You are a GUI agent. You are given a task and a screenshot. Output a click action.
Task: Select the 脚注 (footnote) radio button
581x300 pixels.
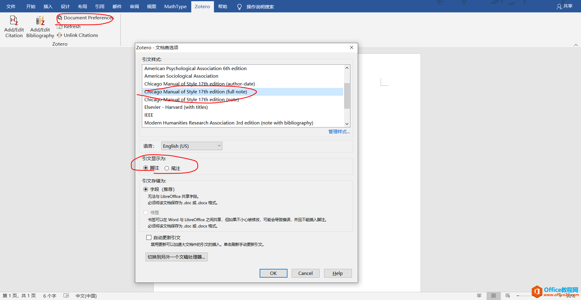(x=146, y=168)
